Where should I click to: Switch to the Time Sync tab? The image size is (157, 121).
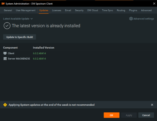pos(108,10)
